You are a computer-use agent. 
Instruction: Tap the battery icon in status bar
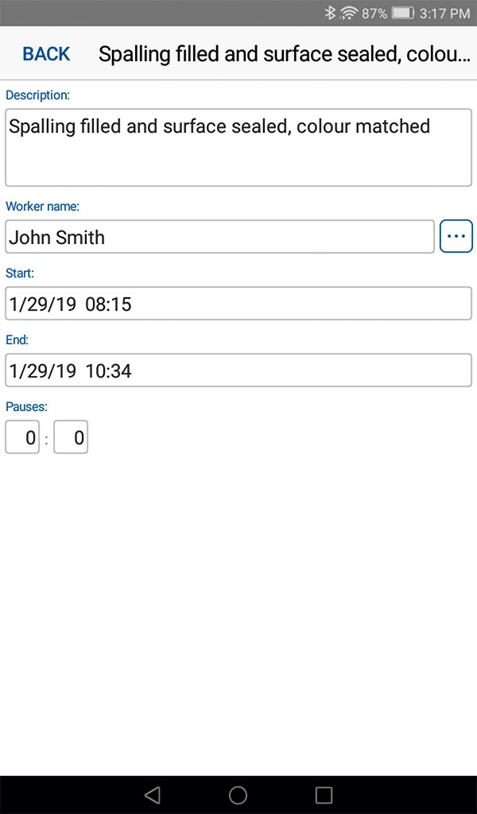click(402, 13)
